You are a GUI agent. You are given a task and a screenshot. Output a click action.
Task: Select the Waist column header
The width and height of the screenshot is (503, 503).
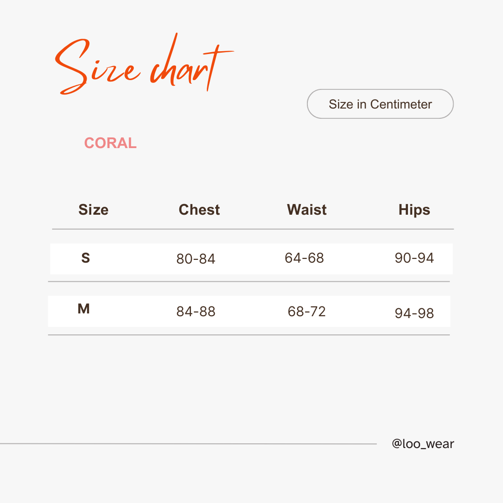coord(306,210)
